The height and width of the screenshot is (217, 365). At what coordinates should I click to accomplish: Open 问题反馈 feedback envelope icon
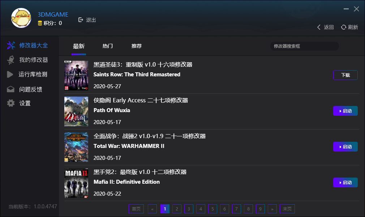(x=11, y=89)
